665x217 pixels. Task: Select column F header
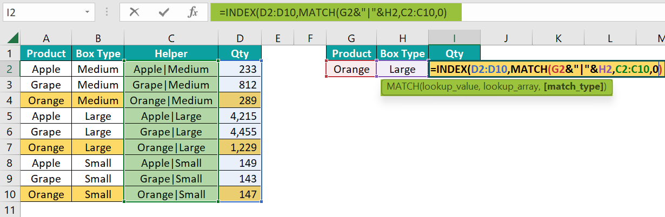(x=310, y=38)
